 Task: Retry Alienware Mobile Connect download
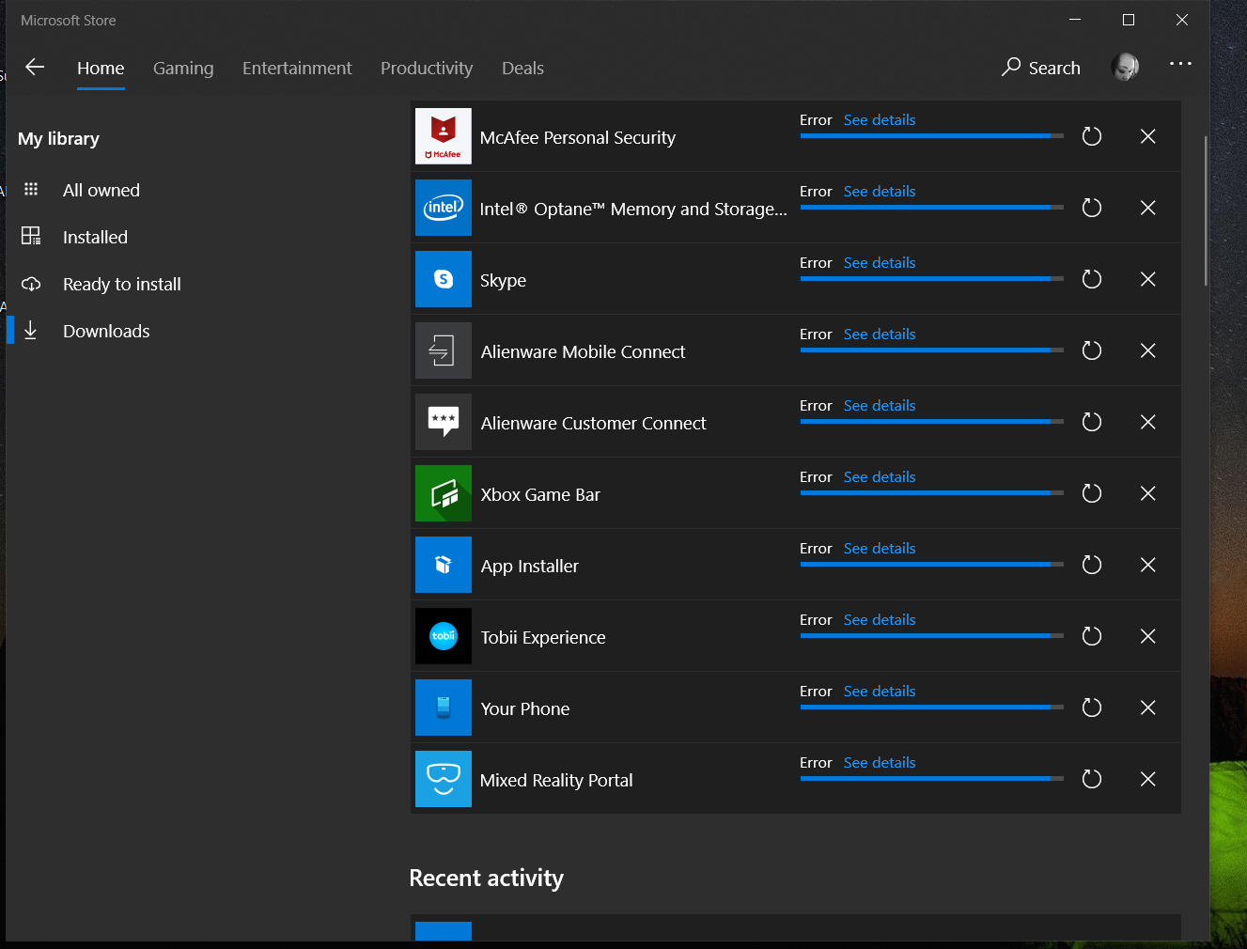tap(1092, 350)
